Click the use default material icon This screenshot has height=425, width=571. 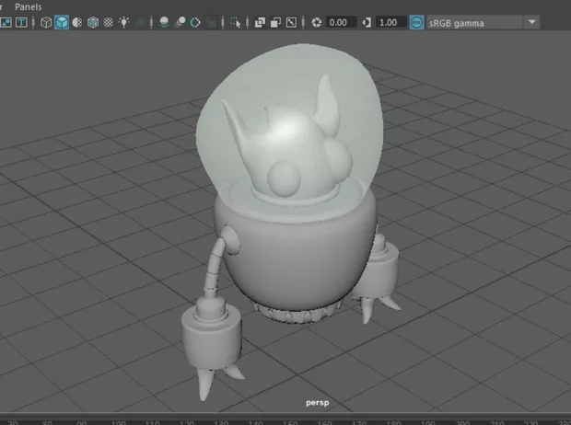click(77, 22)
